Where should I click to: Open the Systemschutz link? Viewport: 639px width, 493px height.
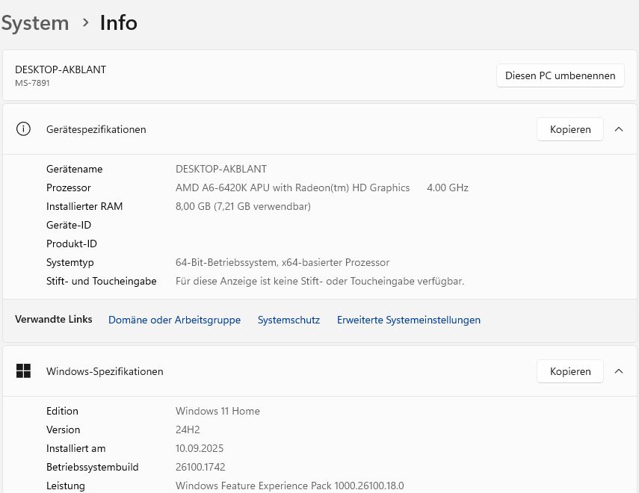[288, 320]
